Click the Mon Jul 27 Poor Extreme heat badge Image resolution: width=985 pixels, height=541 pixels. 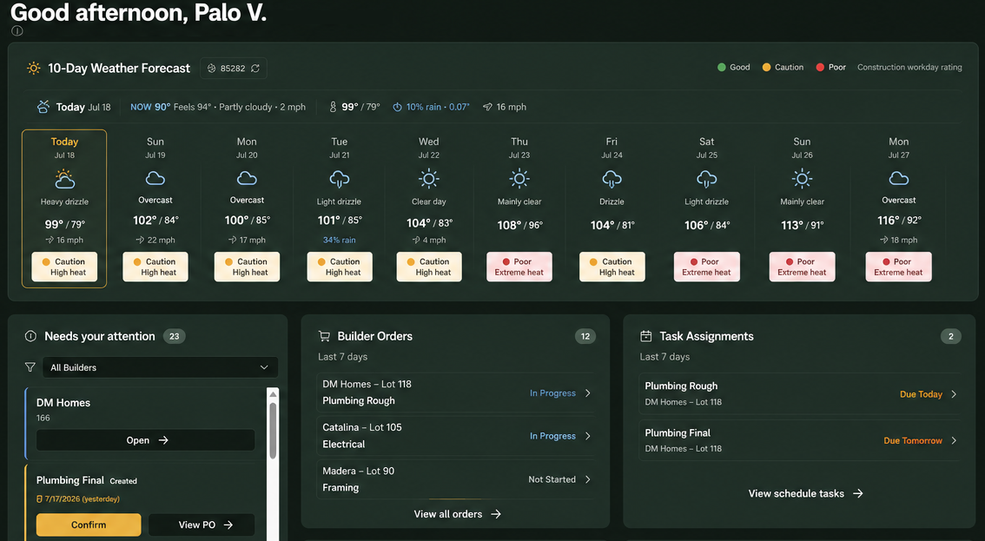(x=898, y=267)
